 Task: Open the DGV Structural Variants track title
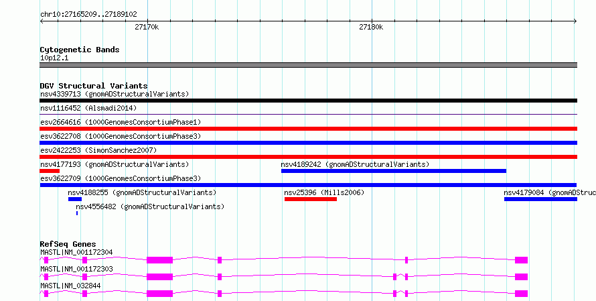coord(94,86)
